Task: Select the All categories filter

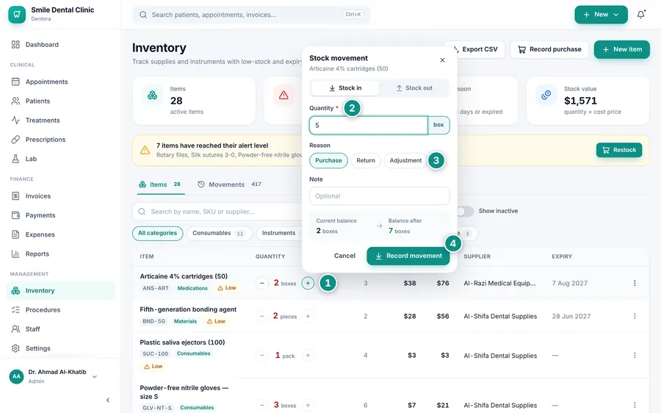Action: click(158, 233)
